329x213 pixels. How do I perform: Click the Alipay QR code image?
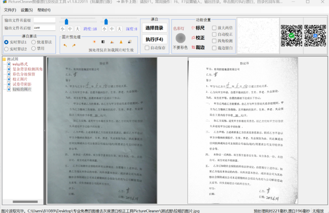(x=315, y=35)
